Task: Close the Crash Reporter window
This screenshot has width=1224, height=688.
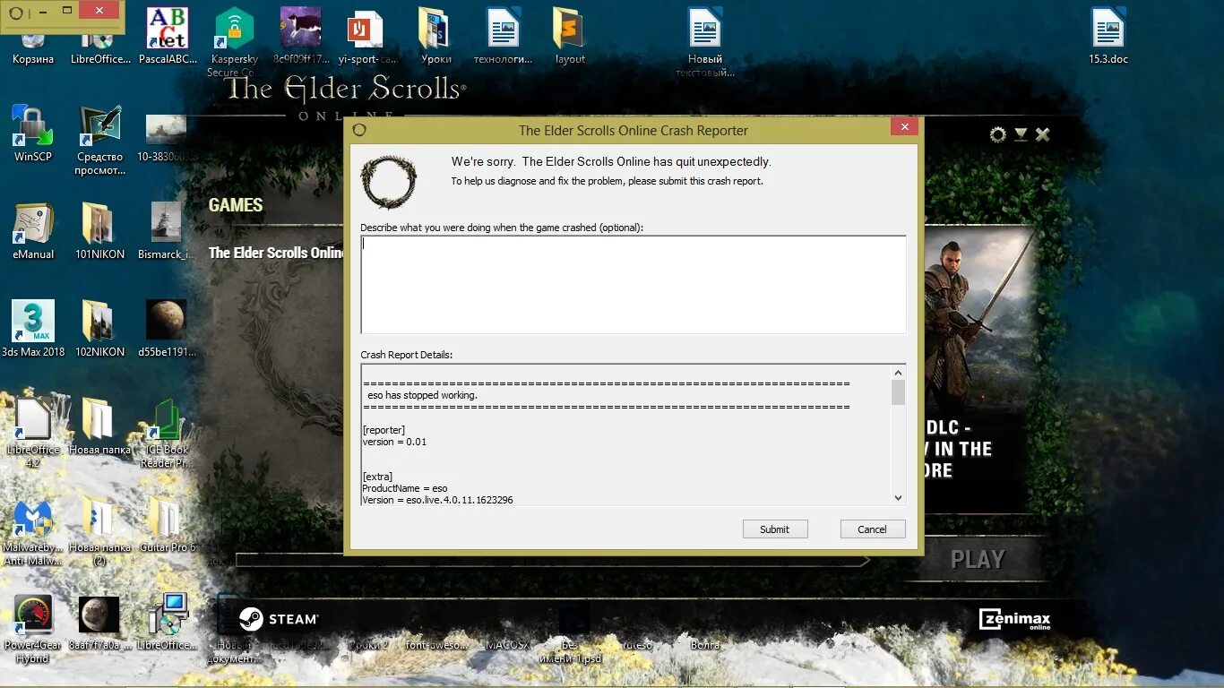Action: tap(904, 127)
